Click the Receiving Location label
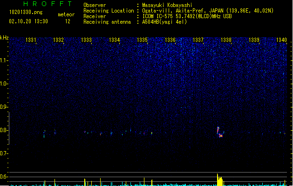The width and height of the screenshot is (293, 186). 109,11
